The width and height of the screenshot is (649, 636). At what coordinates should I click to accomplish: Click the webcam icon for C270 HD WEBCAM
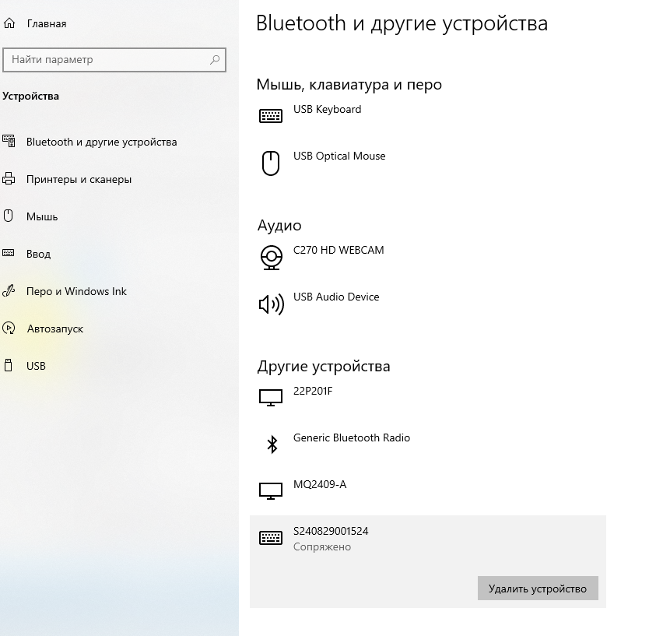coord(271,257)
